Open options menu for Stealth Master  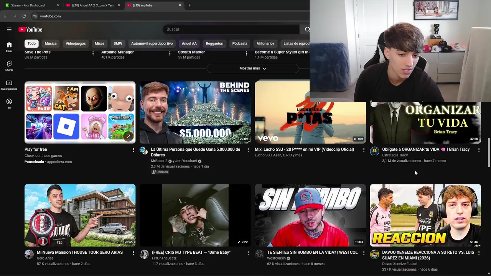tap(246, 53)
